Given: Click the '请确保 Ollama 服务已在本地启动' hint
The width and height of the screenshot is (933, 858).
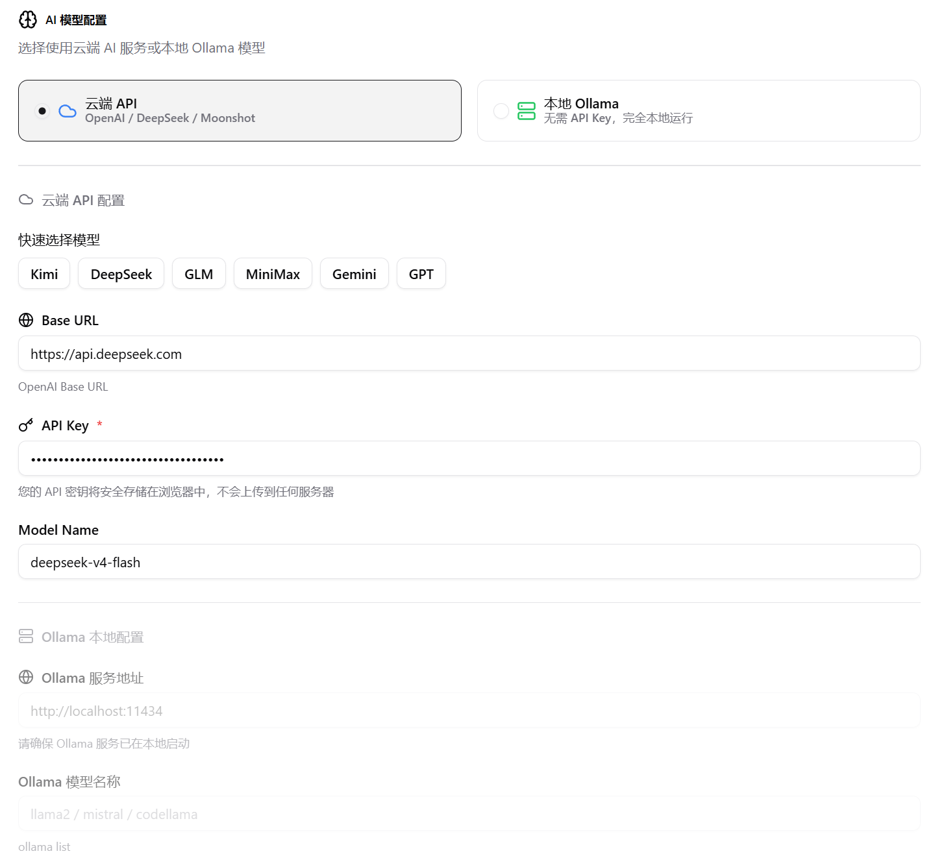Looking at the screenshot, I should (x=104, y=744).
